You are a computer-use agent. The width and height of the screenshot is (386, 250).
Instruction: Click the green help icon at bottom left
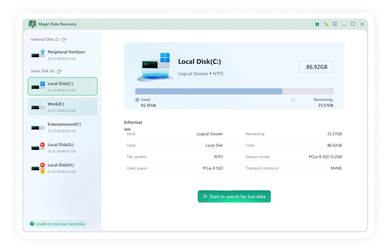click(x=32, y=224)
